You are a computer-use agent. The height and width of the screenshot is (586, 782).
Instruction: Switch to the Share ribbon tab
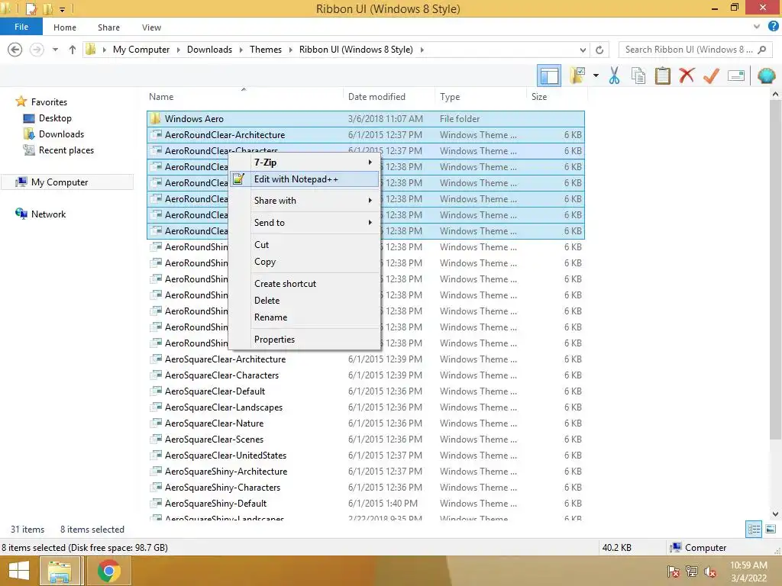108,27
